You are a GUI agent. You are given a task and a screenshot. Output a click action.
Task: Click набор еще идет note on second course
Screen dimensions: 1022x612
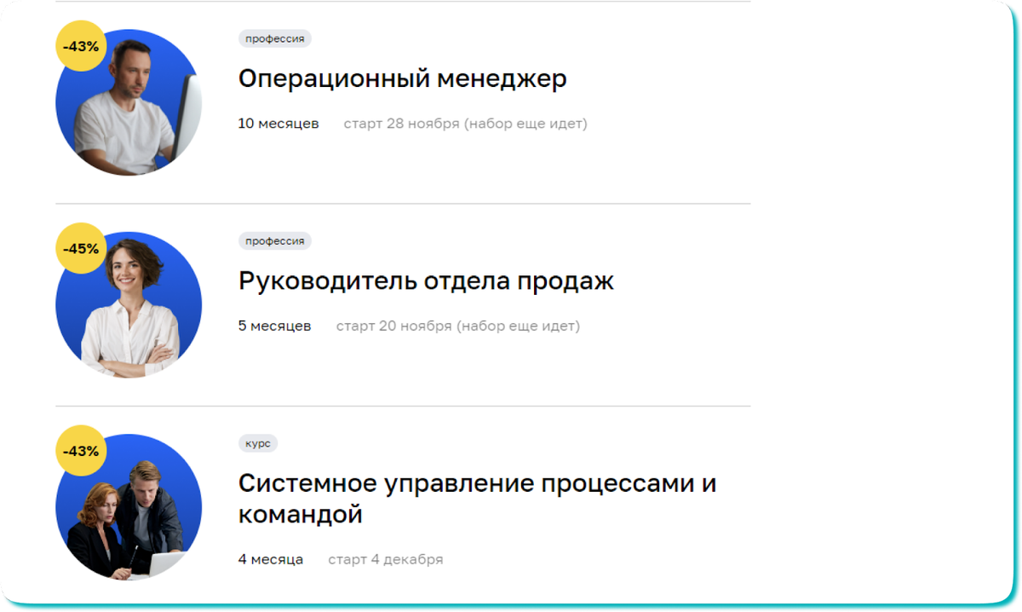pyautogui.click(x=521, y=326)
